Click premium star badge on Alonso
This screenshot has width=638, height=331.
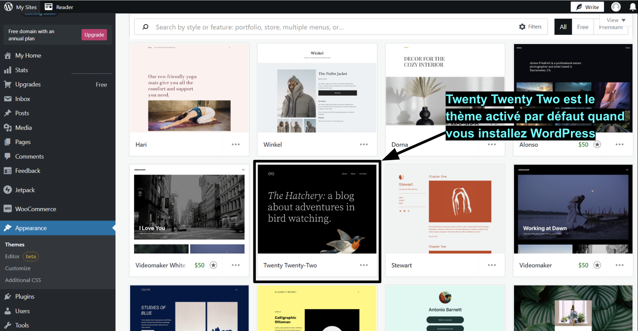tap(597, 144)
